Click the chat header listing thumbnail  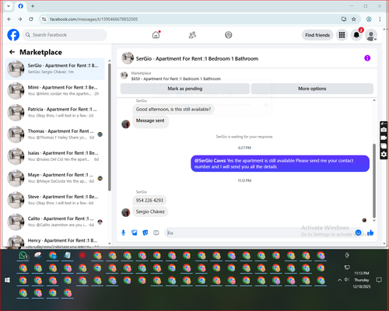pyautogui.click(x=128, y=58)
